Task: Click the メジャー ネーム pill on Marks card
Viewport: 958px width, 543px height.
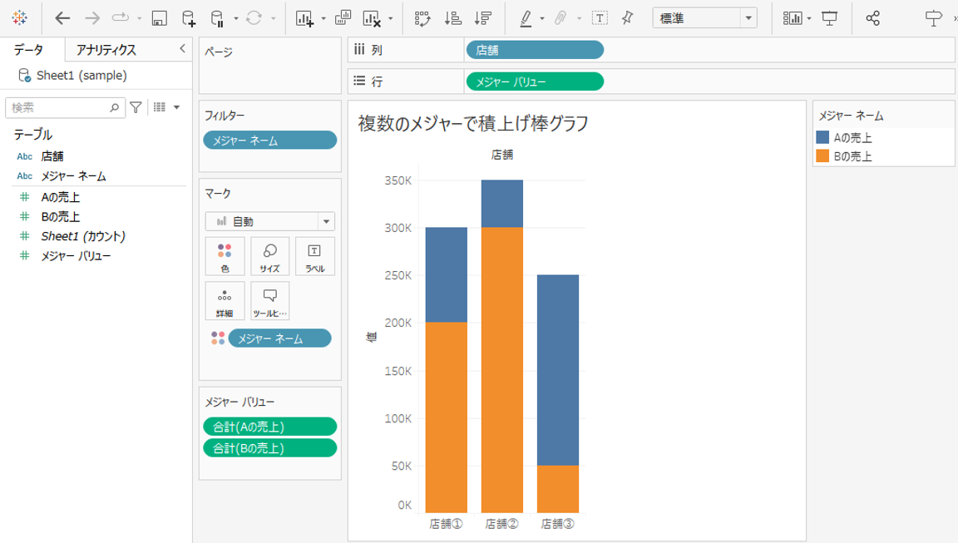Action: click(279, 338)
